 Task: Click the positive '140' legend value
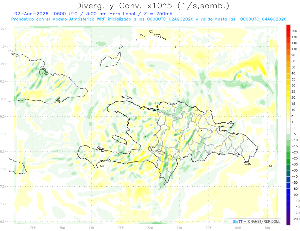294,43
